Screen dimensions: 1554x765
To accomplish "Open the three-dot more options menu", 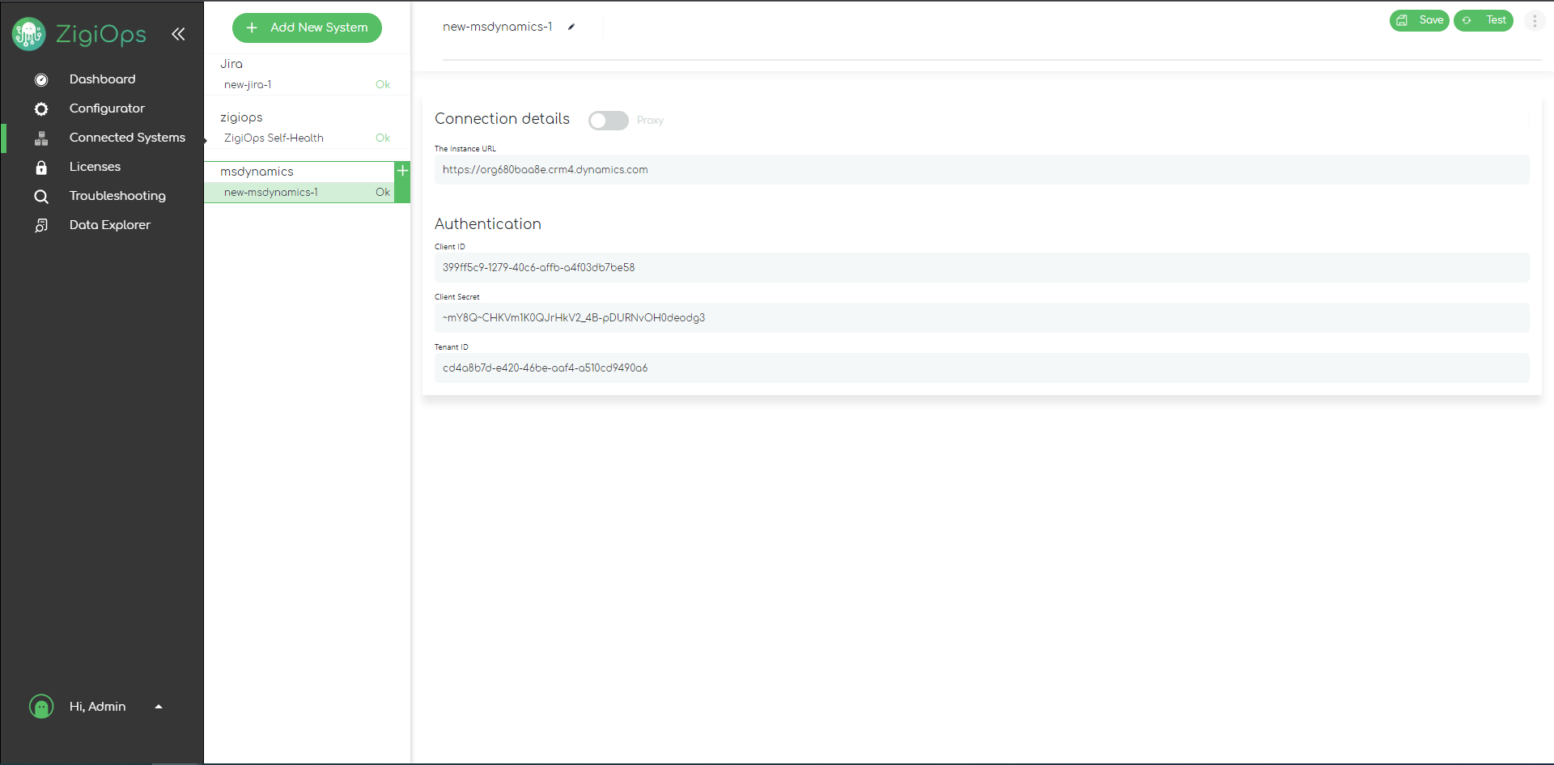I will click(x=1535, y=21).
